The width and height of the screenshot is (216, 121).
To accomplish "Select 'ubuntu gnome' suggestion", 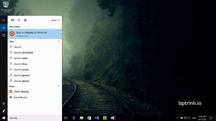I will click(35, 75).
